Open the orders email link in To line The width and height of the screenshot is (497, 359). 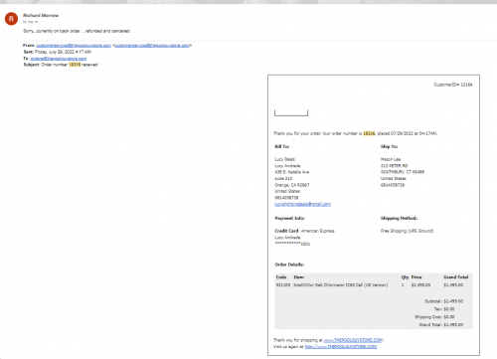(x=59, y=59)
